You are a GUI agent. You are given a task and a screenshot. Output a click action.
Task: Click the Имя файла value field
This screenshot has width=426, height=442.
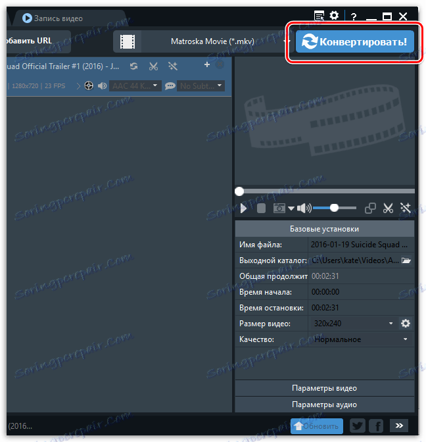click(x=361, y=245)
